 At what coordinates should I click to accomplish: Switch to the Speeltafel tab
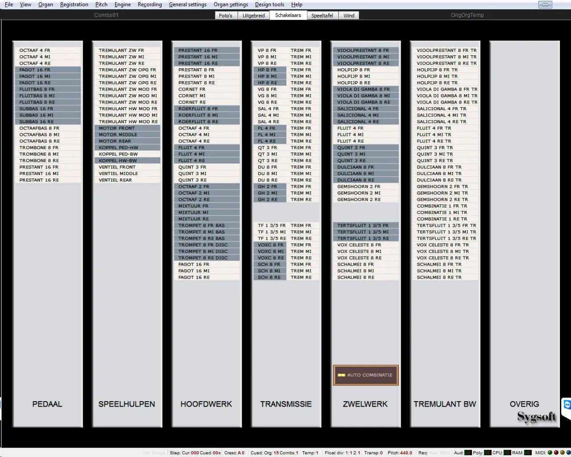click(322, 16)
